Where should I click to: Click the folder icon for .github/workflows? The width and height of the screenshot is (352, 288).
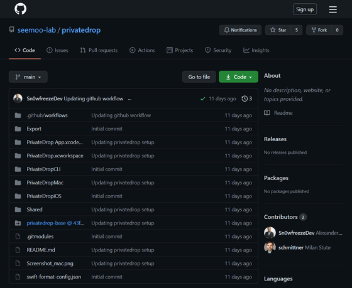coord(18,115)
